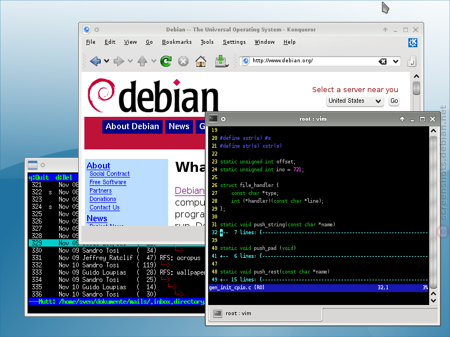This screenshot has height=337, width=450.
Task: Open the Bookmarks menu
Action: [x=177, y=42]
